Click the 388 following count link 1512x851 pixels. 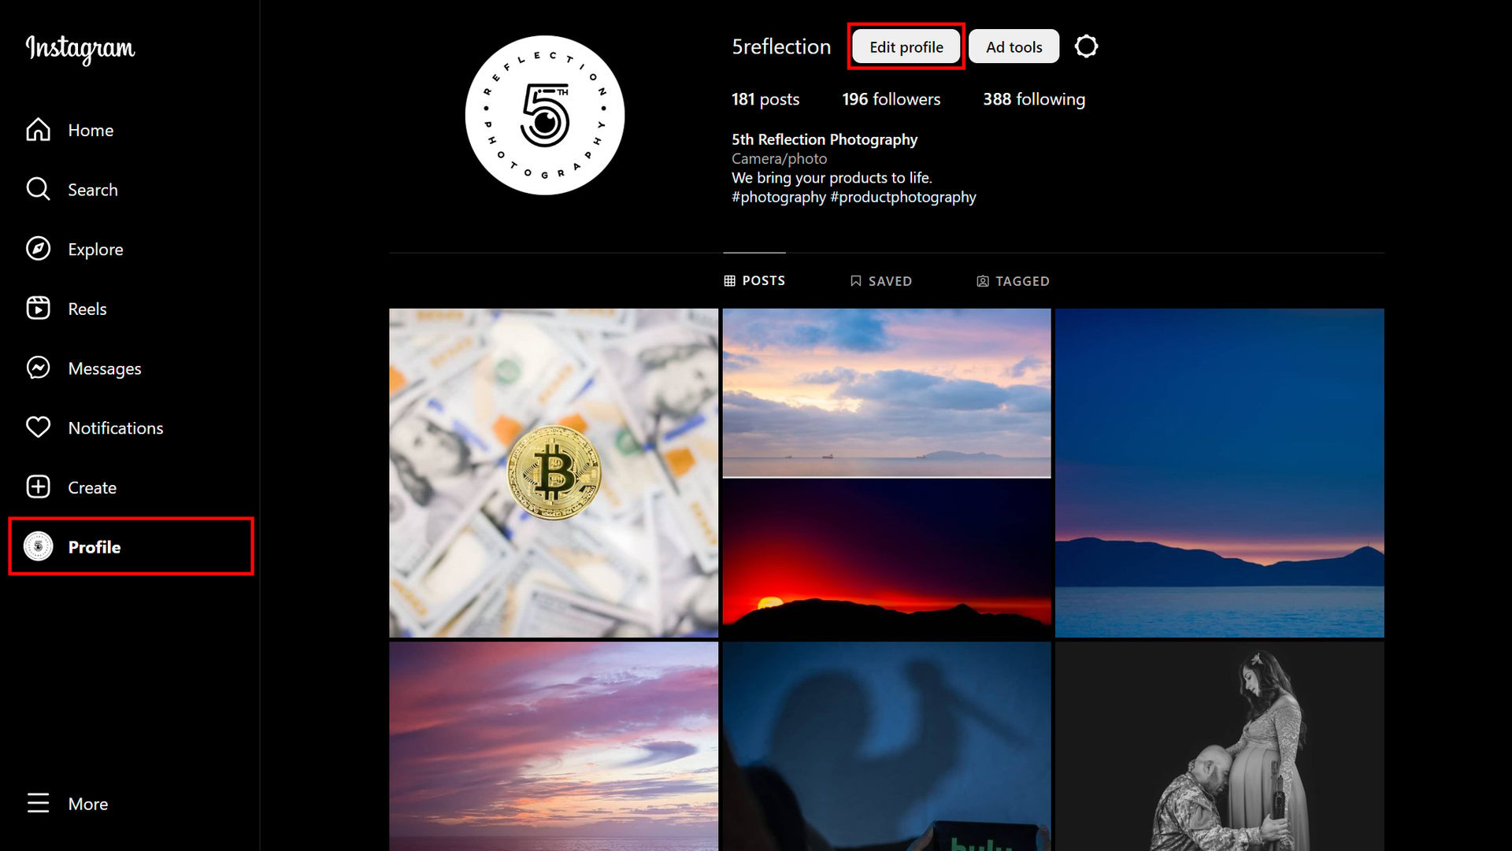1034,98
